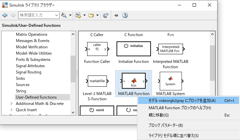The image size is (240, 140).
Task: Expand the Quick Insert node
Action: (x=12, y=110)
